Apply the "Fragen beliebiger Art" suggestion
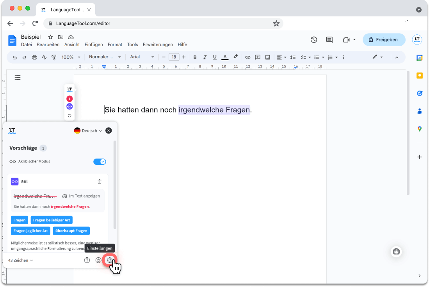This screenshot has width=429, height=287. (52, 220)
